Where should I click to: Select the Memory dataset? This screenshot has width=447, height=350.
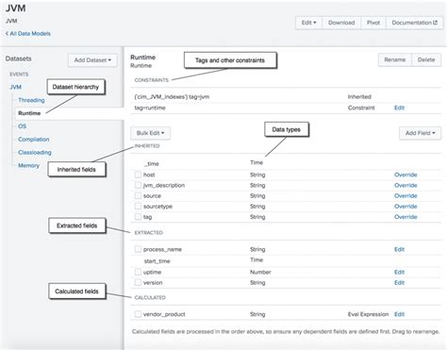[x=28, y=165]
